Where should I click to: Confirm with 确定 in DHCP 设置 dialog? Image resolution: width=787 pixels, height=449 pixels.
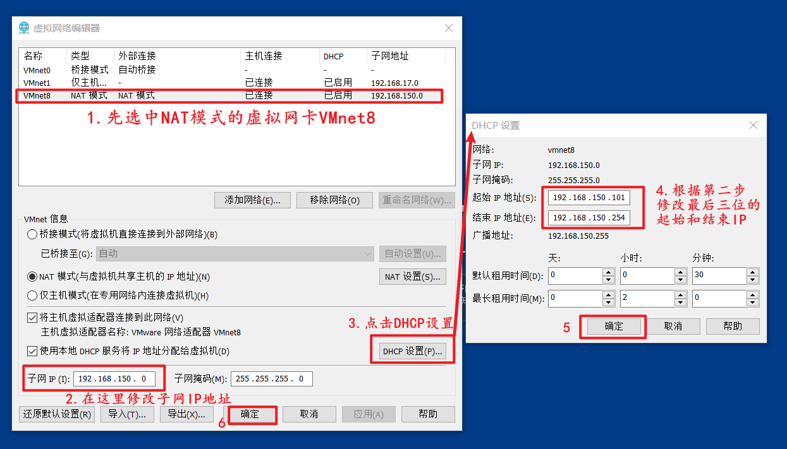pyautogui.click(x=614, y=326)
